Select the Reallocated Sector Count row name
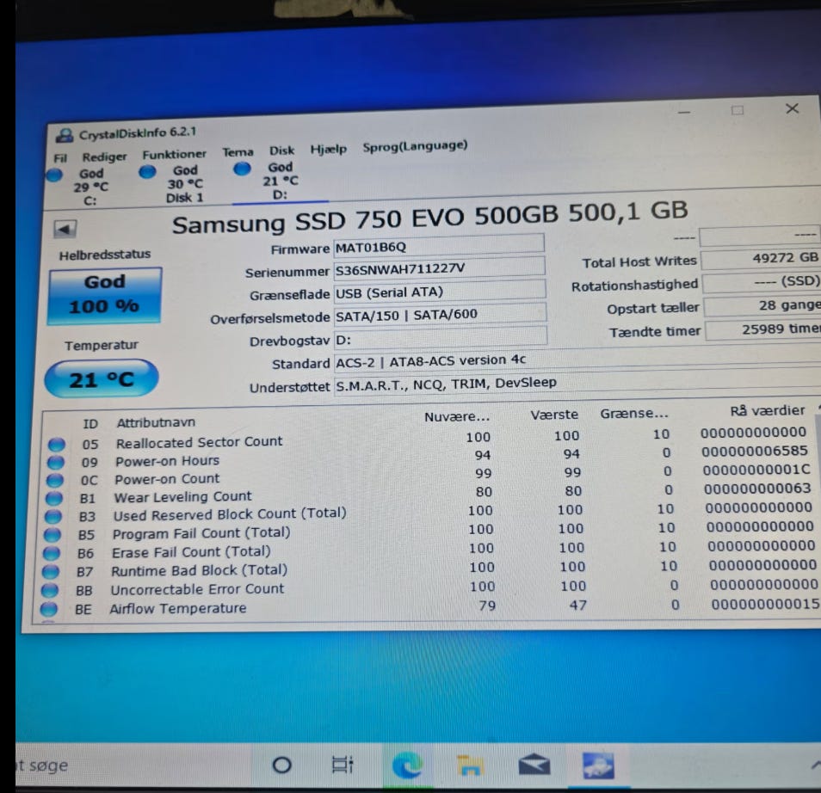 coord(199,442)
